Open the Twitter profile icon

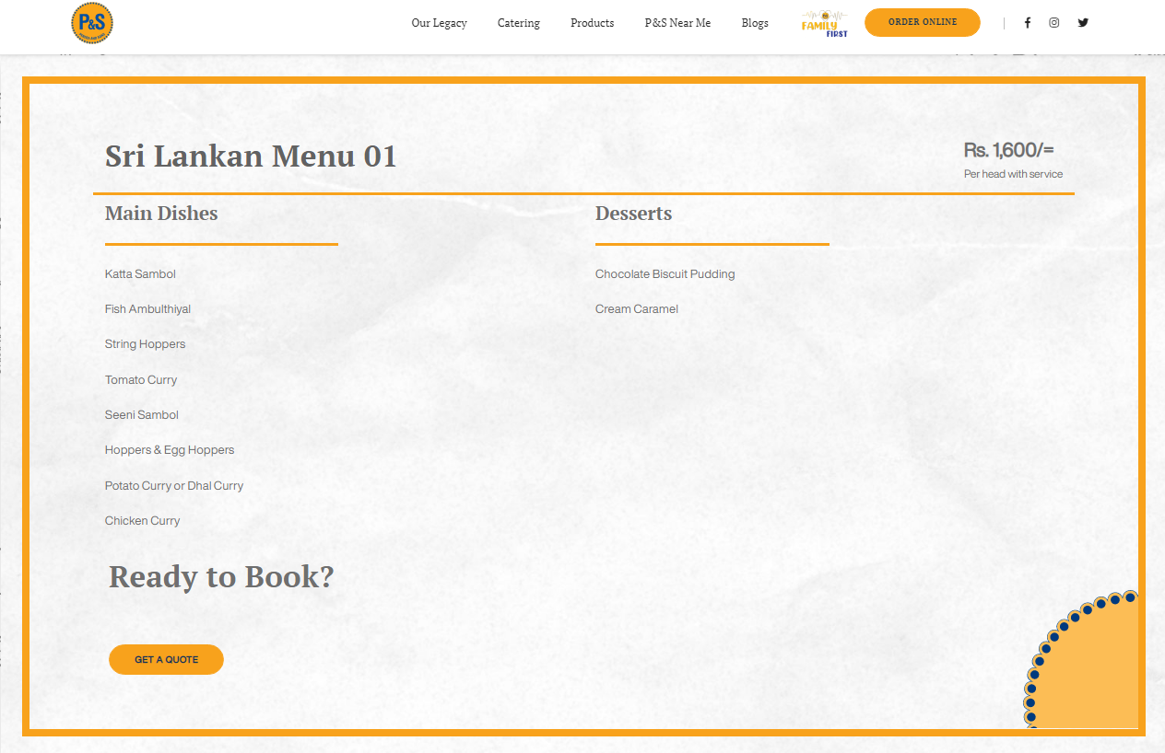point(1083,23)
